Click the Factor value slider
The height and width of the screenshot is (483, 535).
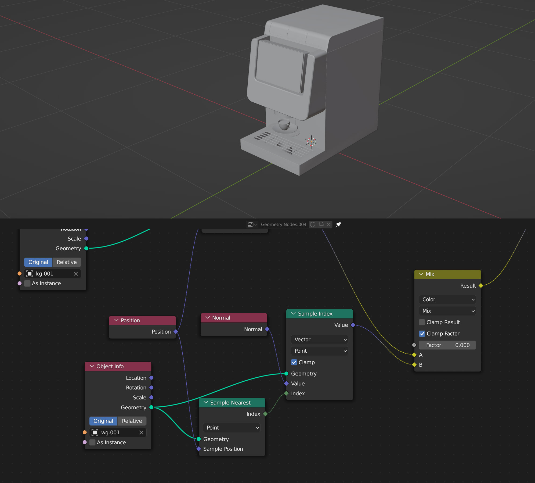[447, 345]
